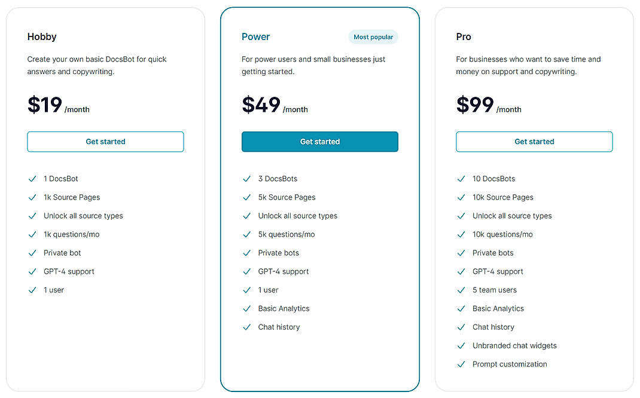Click the checkmark beside "Basic Analytics" in Pro plan
The width and height of the screenshot is (640, 398).
pos(461,308)
